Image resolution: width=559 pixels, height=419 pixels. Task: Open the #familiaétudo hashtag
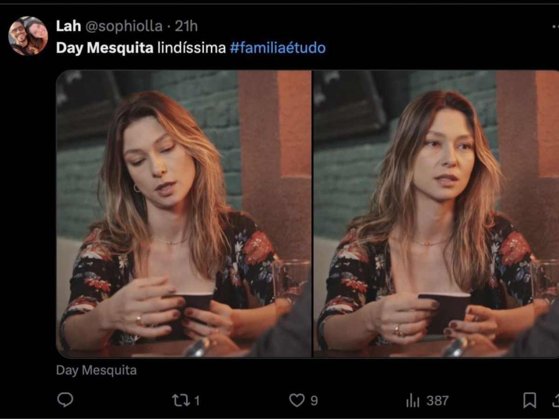278,48
